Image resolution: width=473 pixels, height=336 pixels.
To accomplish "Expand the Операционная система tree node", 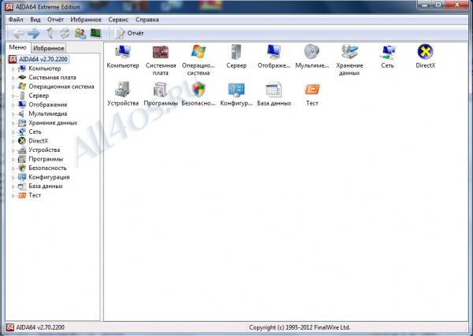I will tap(13, 87).
